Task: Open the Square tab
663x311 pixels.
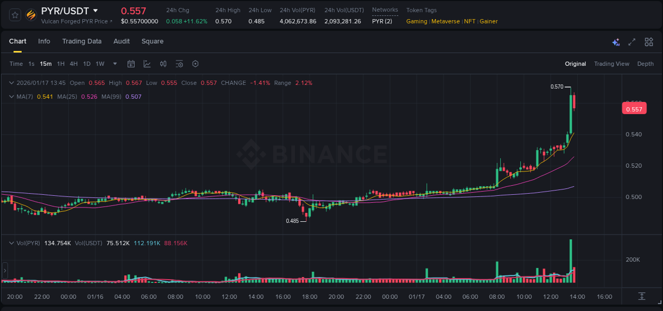Action: click(152, 41)
